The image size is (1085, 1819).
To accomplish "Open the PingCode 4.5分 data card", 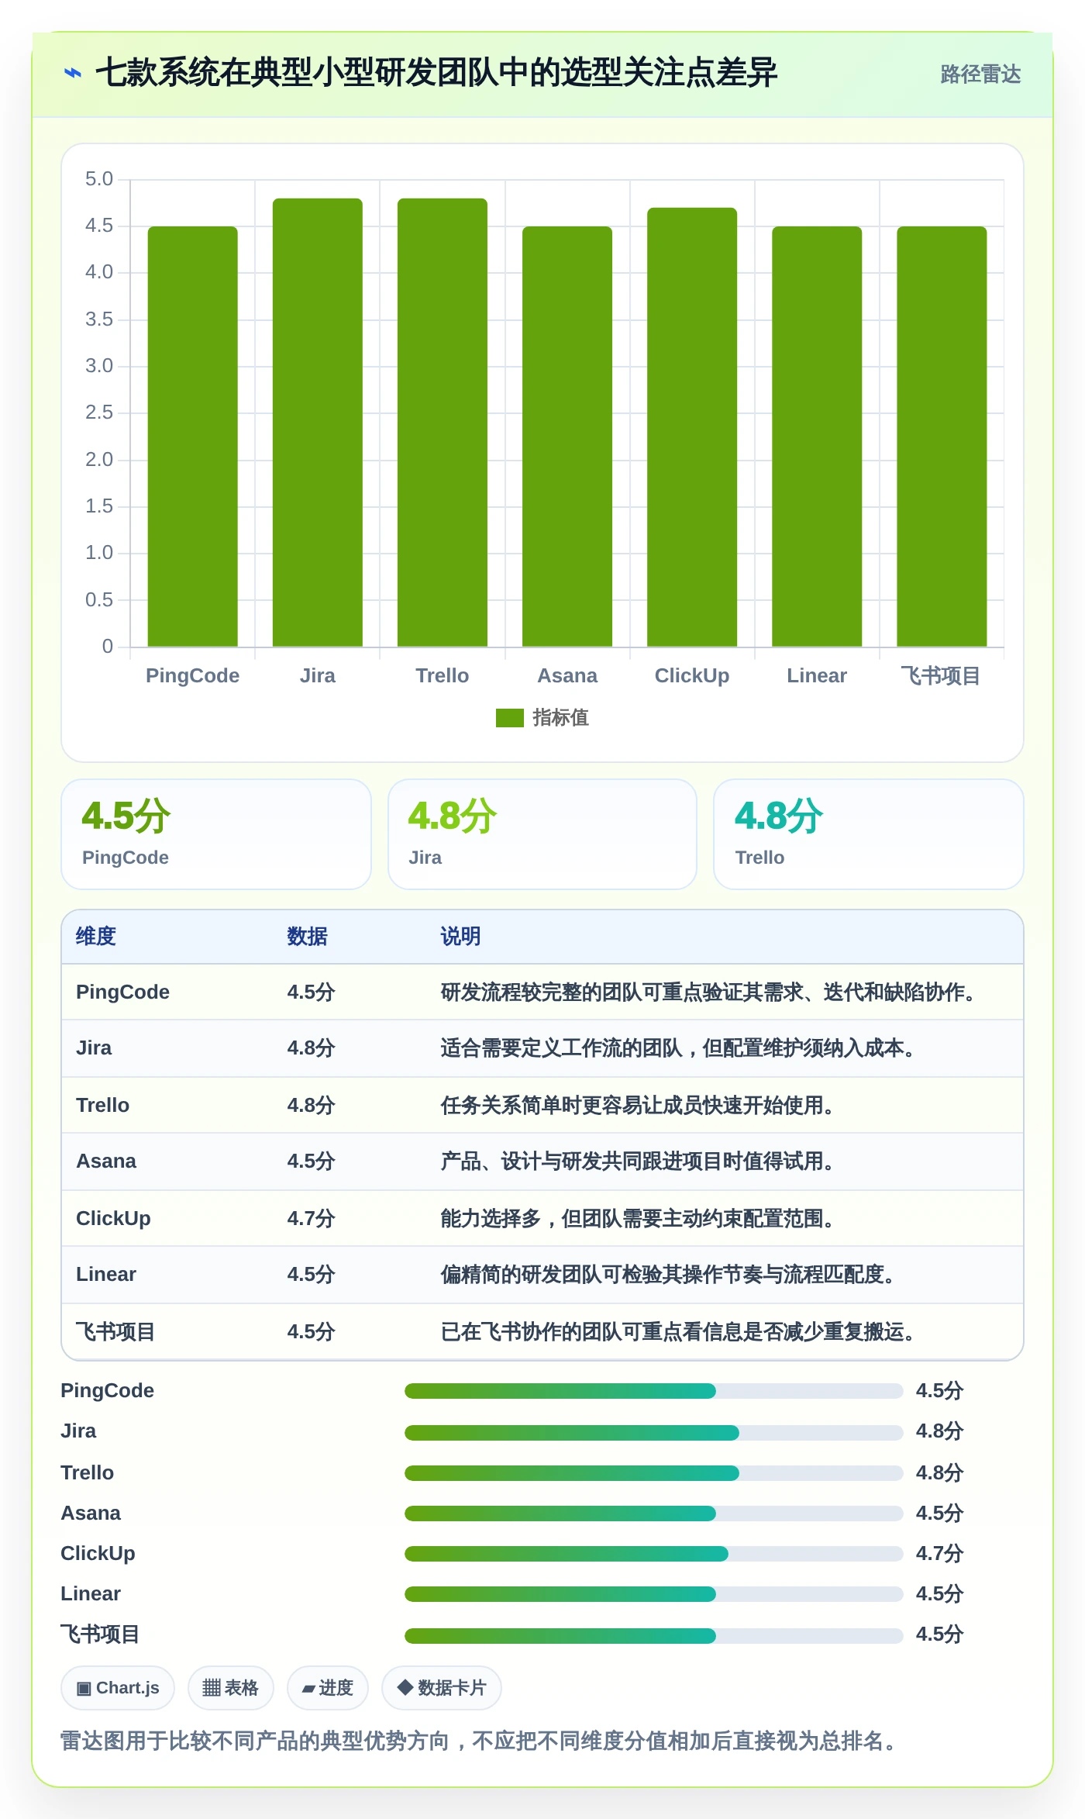I will click(x=216, y=834).
